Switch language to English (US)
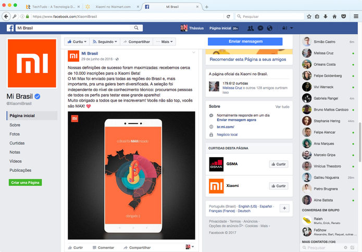Screen dimensions: 362x252 [247, 206]
